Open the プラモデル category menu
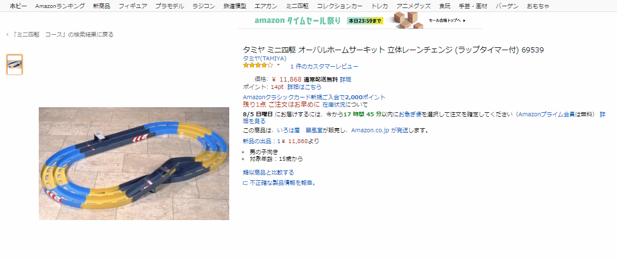Image resolution: width=617 pixels, height=260 pixels. (169, 6)
